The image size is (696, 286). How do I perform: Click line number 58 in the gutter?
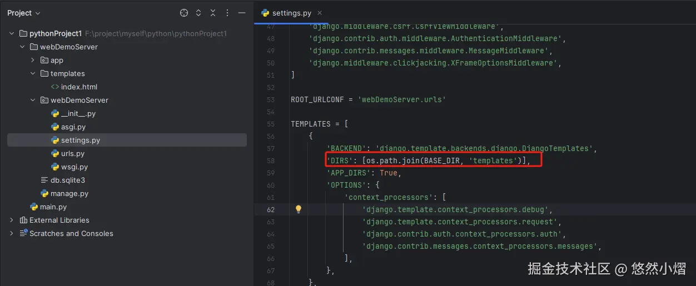coord(271,160)
